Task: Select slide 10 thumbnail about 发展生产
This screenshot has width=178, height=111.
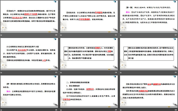Action: tap(29, 17)
